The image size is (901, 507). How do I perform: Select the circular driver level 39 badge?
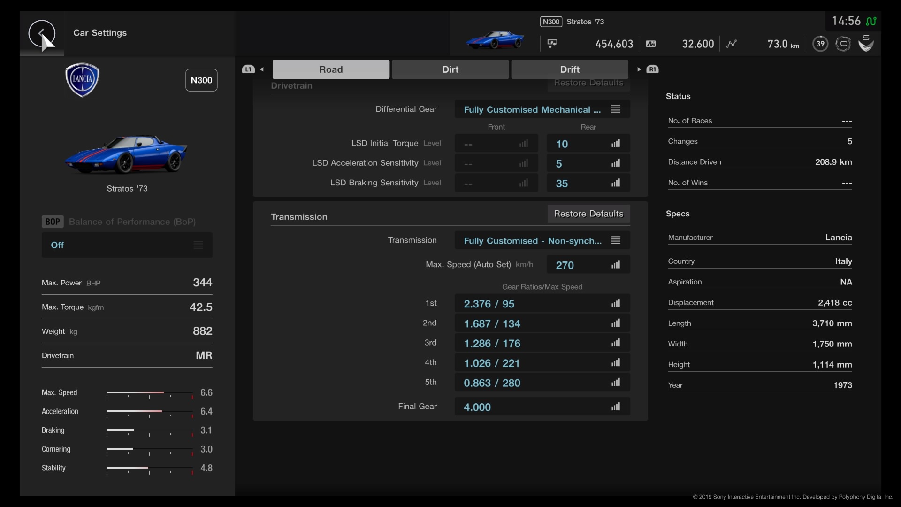point(820,43)
